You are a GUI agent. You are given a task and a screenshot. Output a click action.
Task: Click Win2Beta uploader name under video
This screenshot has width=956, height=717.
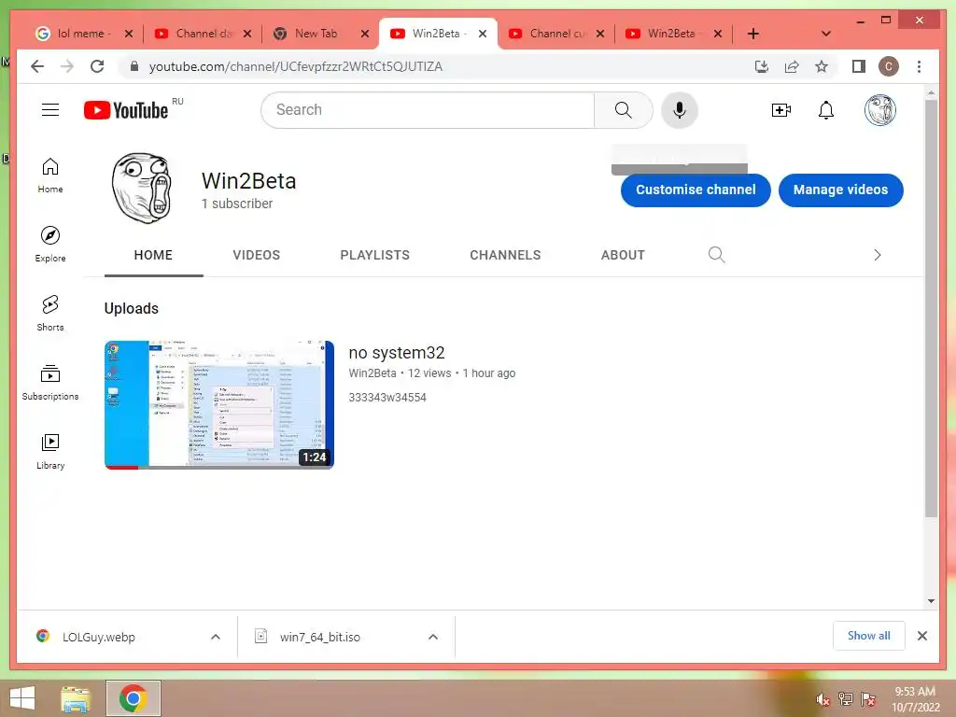[x=373, y=373]
